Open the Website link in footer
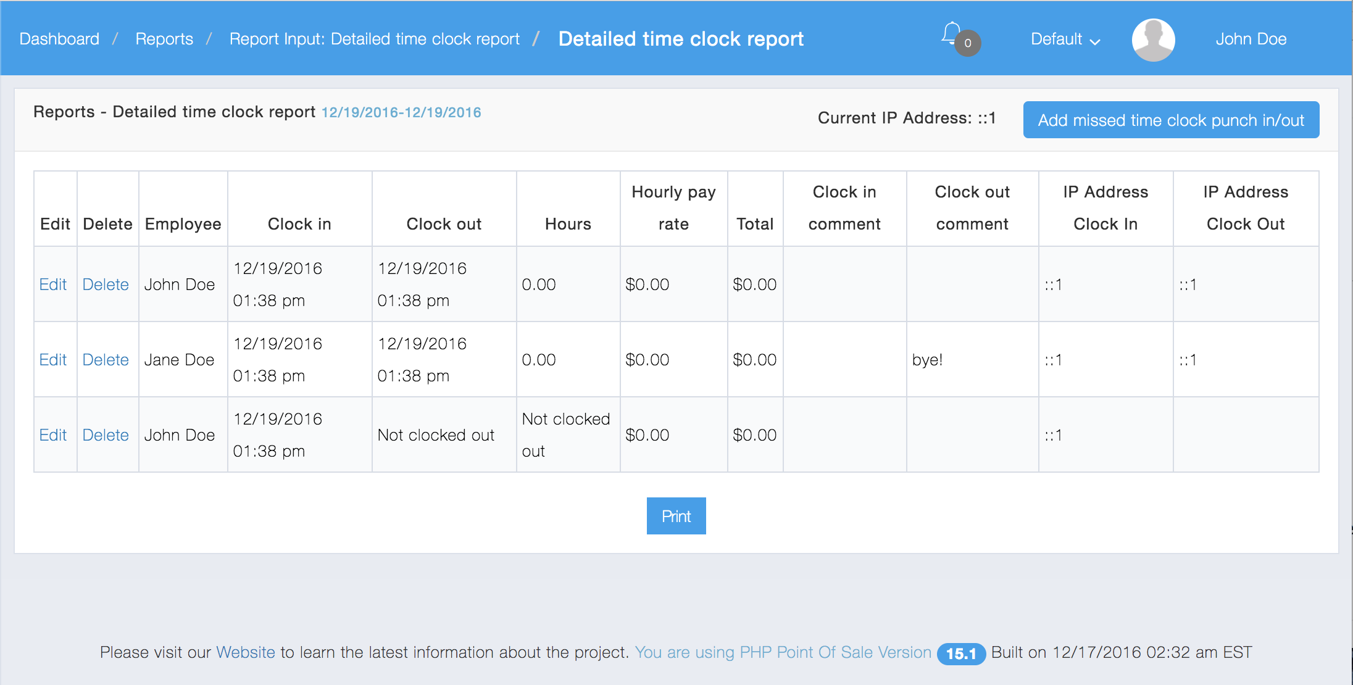 [246, 652]
